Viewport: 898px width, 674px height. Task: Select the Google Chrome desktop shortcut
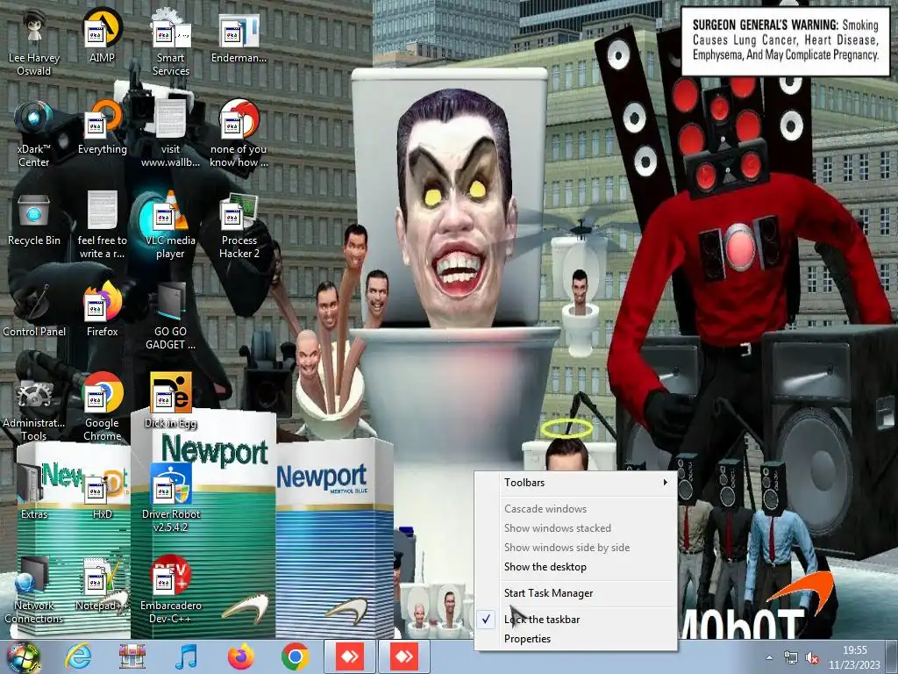pyautogui.click(x=102, y=407)
